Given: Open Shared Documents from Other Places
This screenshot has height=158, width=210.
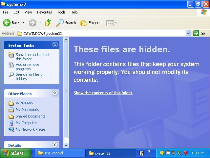Looking at the screenshot, I should point(31,116).
